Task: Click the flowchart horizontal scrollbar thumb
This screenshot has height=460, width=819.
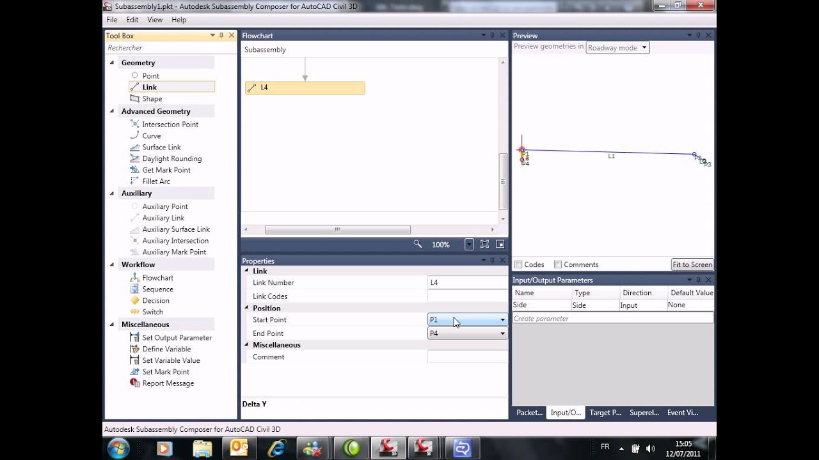Action: pyautogui.click(x=337, y=230)
